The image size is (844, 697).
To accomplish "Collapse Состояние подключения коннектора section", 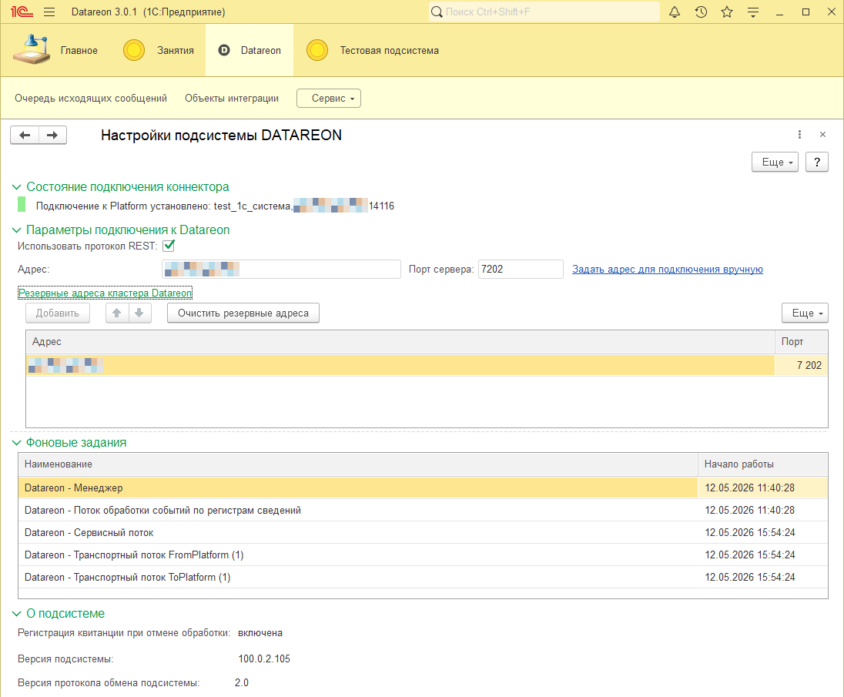I will 17,186.
